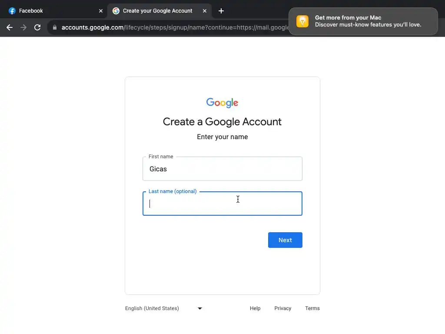Image resolution: width=445 pixels, height=334 pixels.
Task: Select the Create your Google Account tab
Action: (x=159, y=11)
